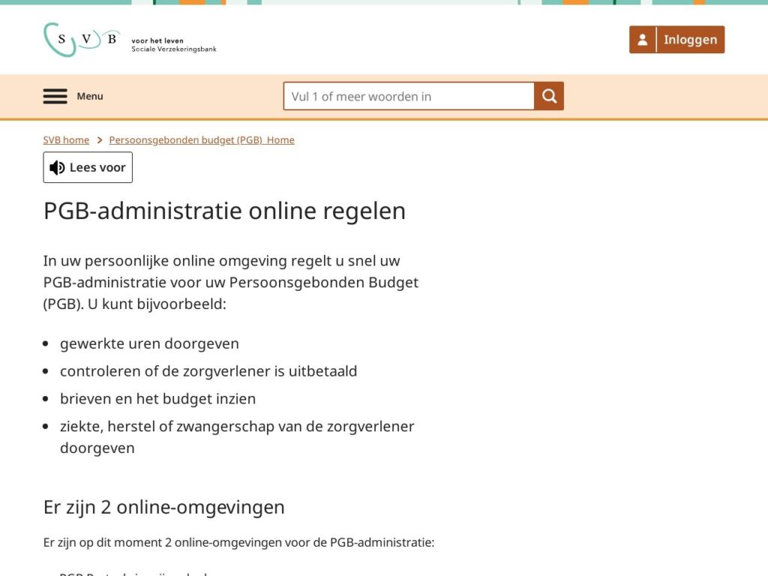The image size is (768, 576).
Task: Click the person icon on Inloggen button
Action: click(x=642, y=39)
